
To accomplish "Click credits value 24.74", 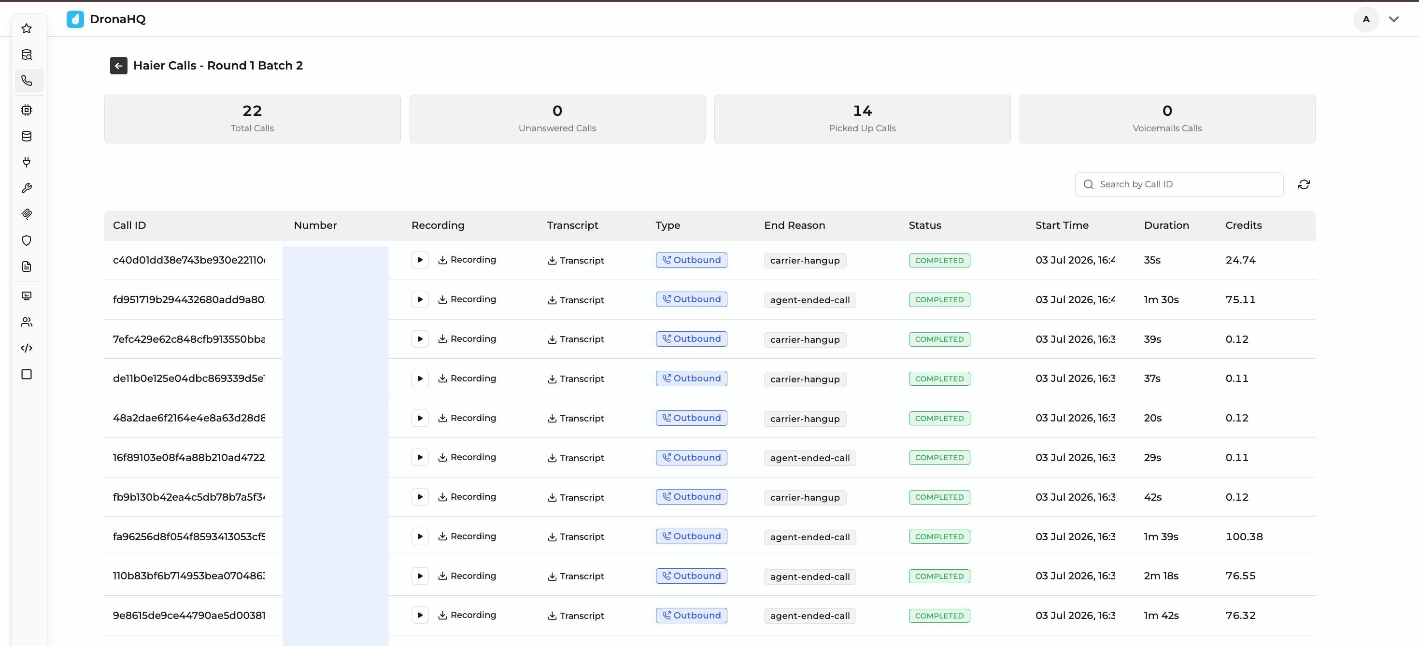I will coord(1240,260).
